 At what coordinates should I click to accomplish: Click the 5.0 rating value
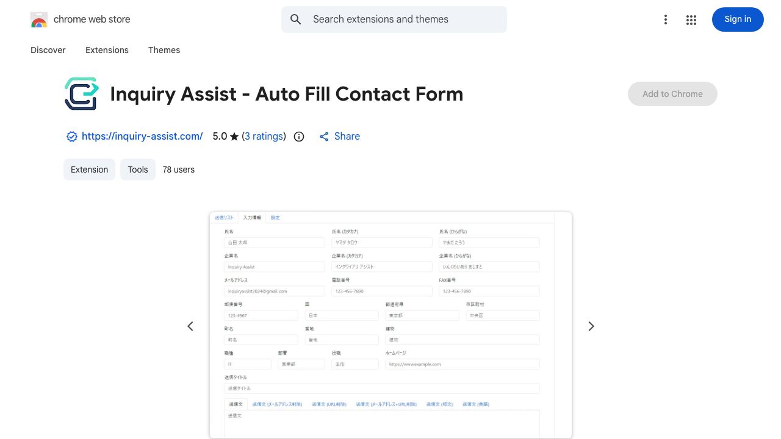(x=220, y=137)
